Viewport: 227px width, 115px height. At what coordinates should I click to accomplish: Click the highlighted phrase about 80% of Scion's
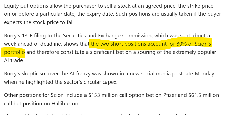click(x=151, y=44)
